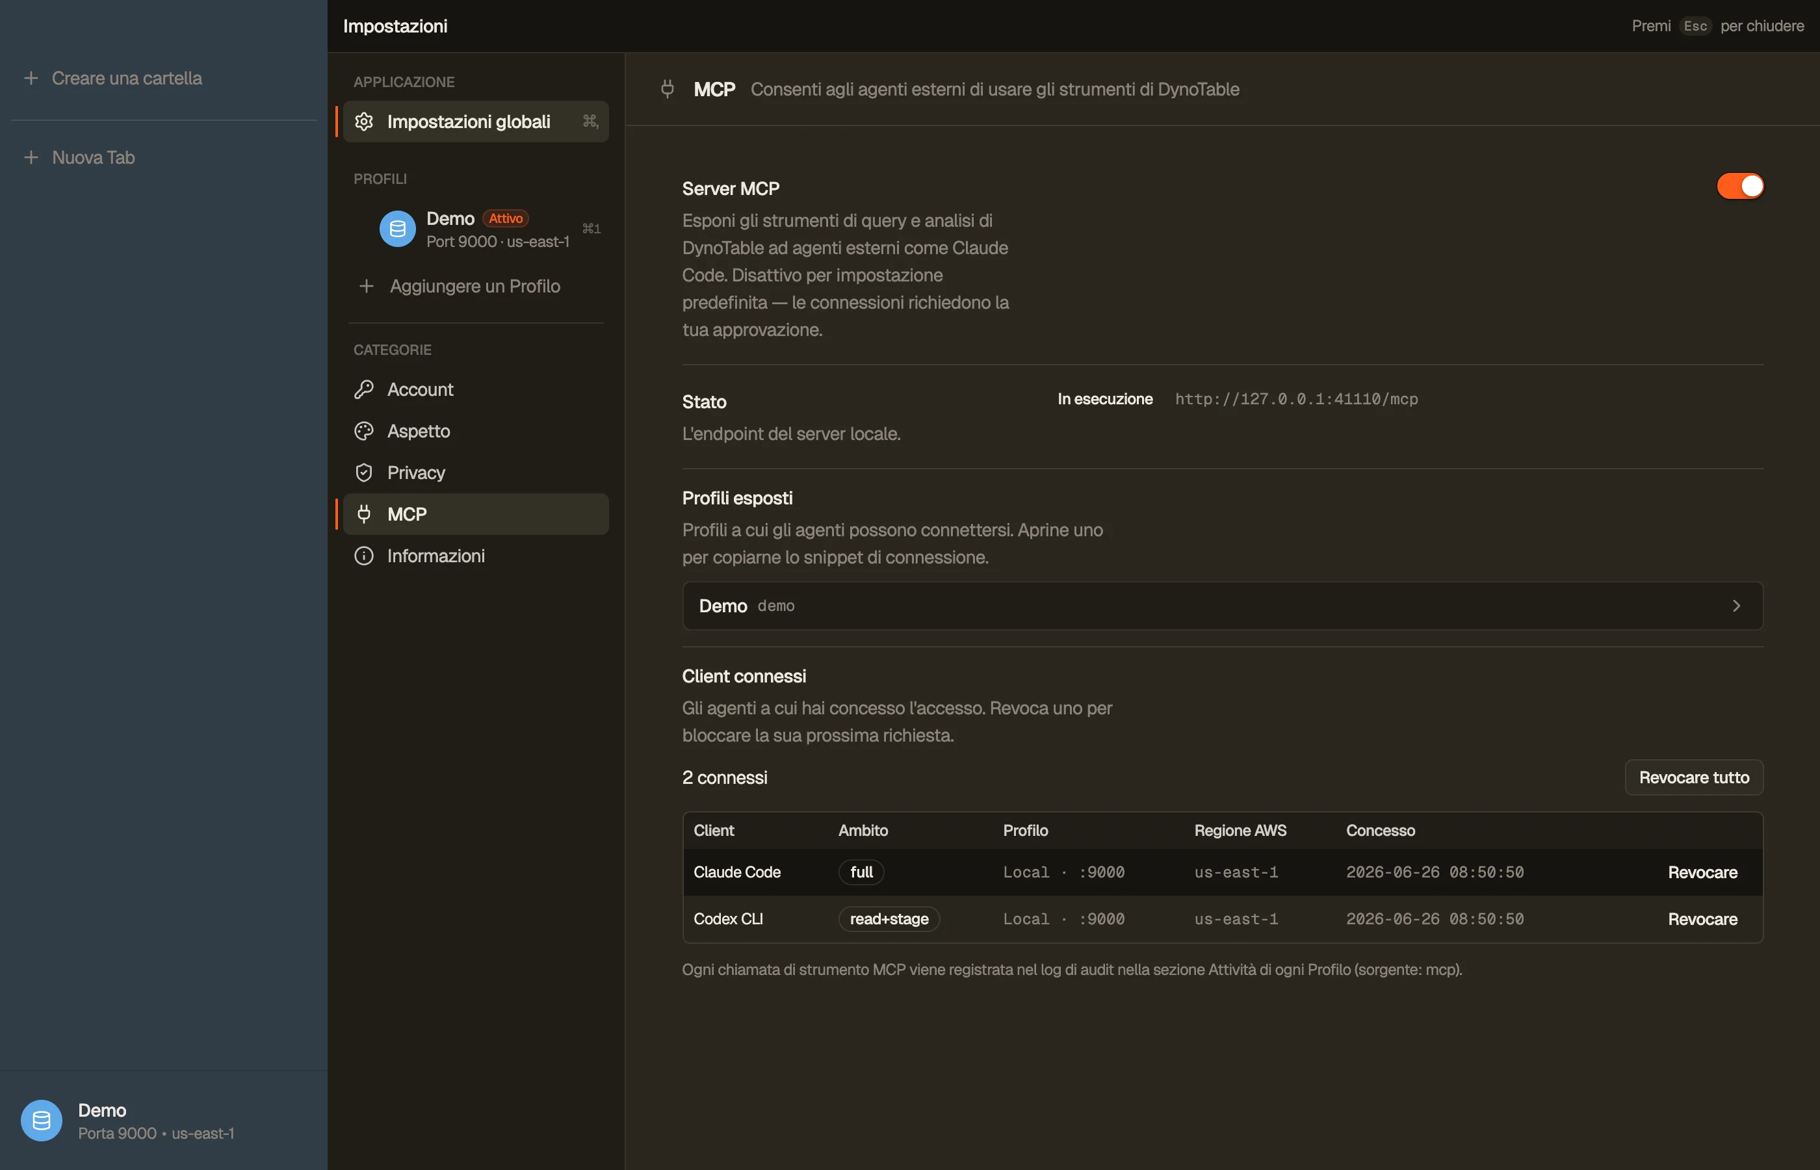Click the In esecuzione status label
Image resolution: width=1820 pixels, height=1170 pixels.
pyautogui.click(x=1104, y=399)
